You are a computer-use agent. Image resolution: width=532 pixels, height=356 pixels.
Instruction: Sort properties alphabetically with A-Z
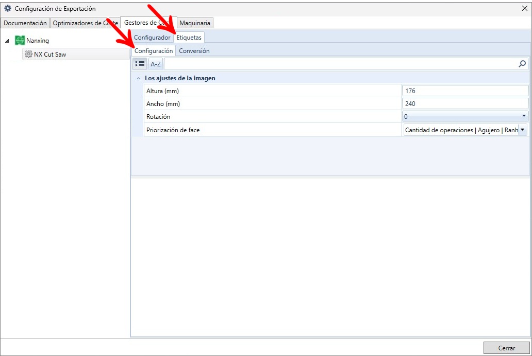coord(156,64)
